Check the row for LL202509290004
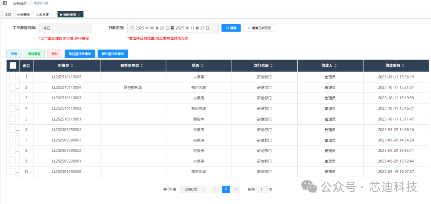 13,129
